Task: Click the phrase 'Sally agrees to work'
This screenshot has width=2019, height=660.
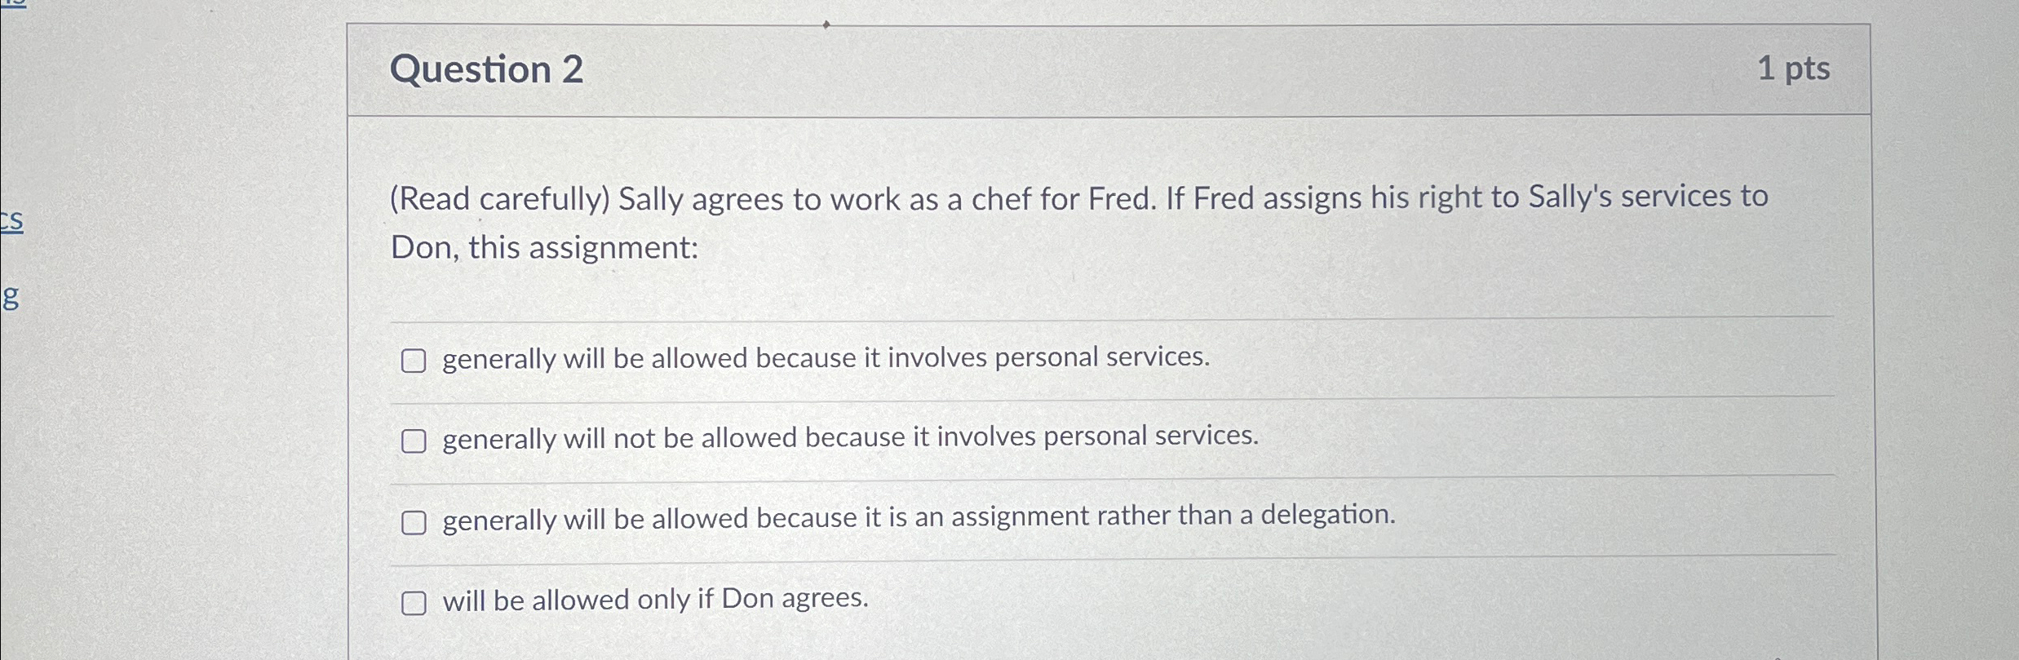Action: [759, 196]
